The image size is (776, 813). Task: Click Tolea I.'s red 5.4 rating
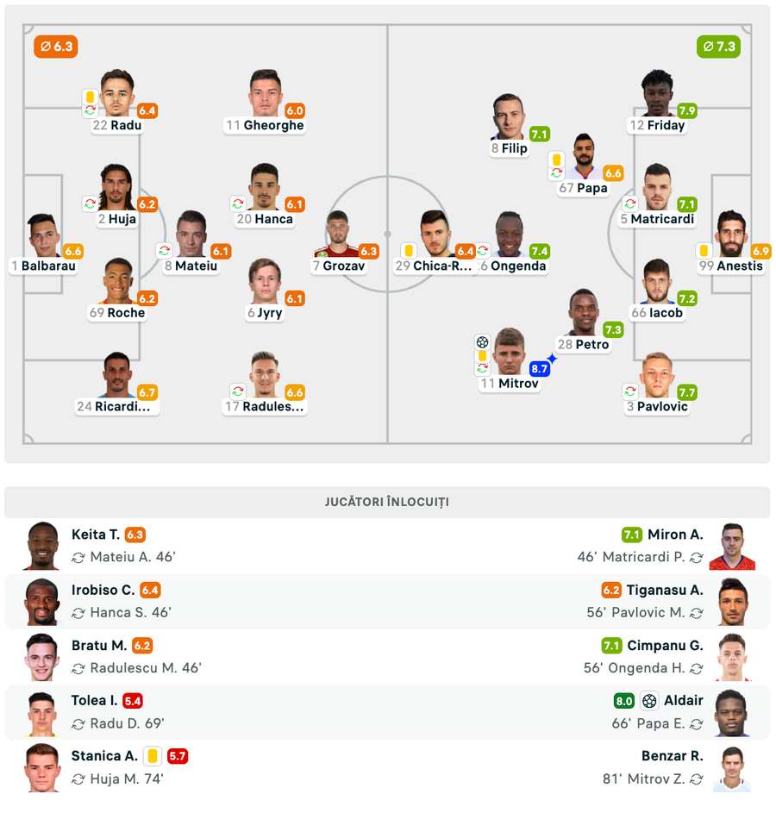[x=132, y=701]
